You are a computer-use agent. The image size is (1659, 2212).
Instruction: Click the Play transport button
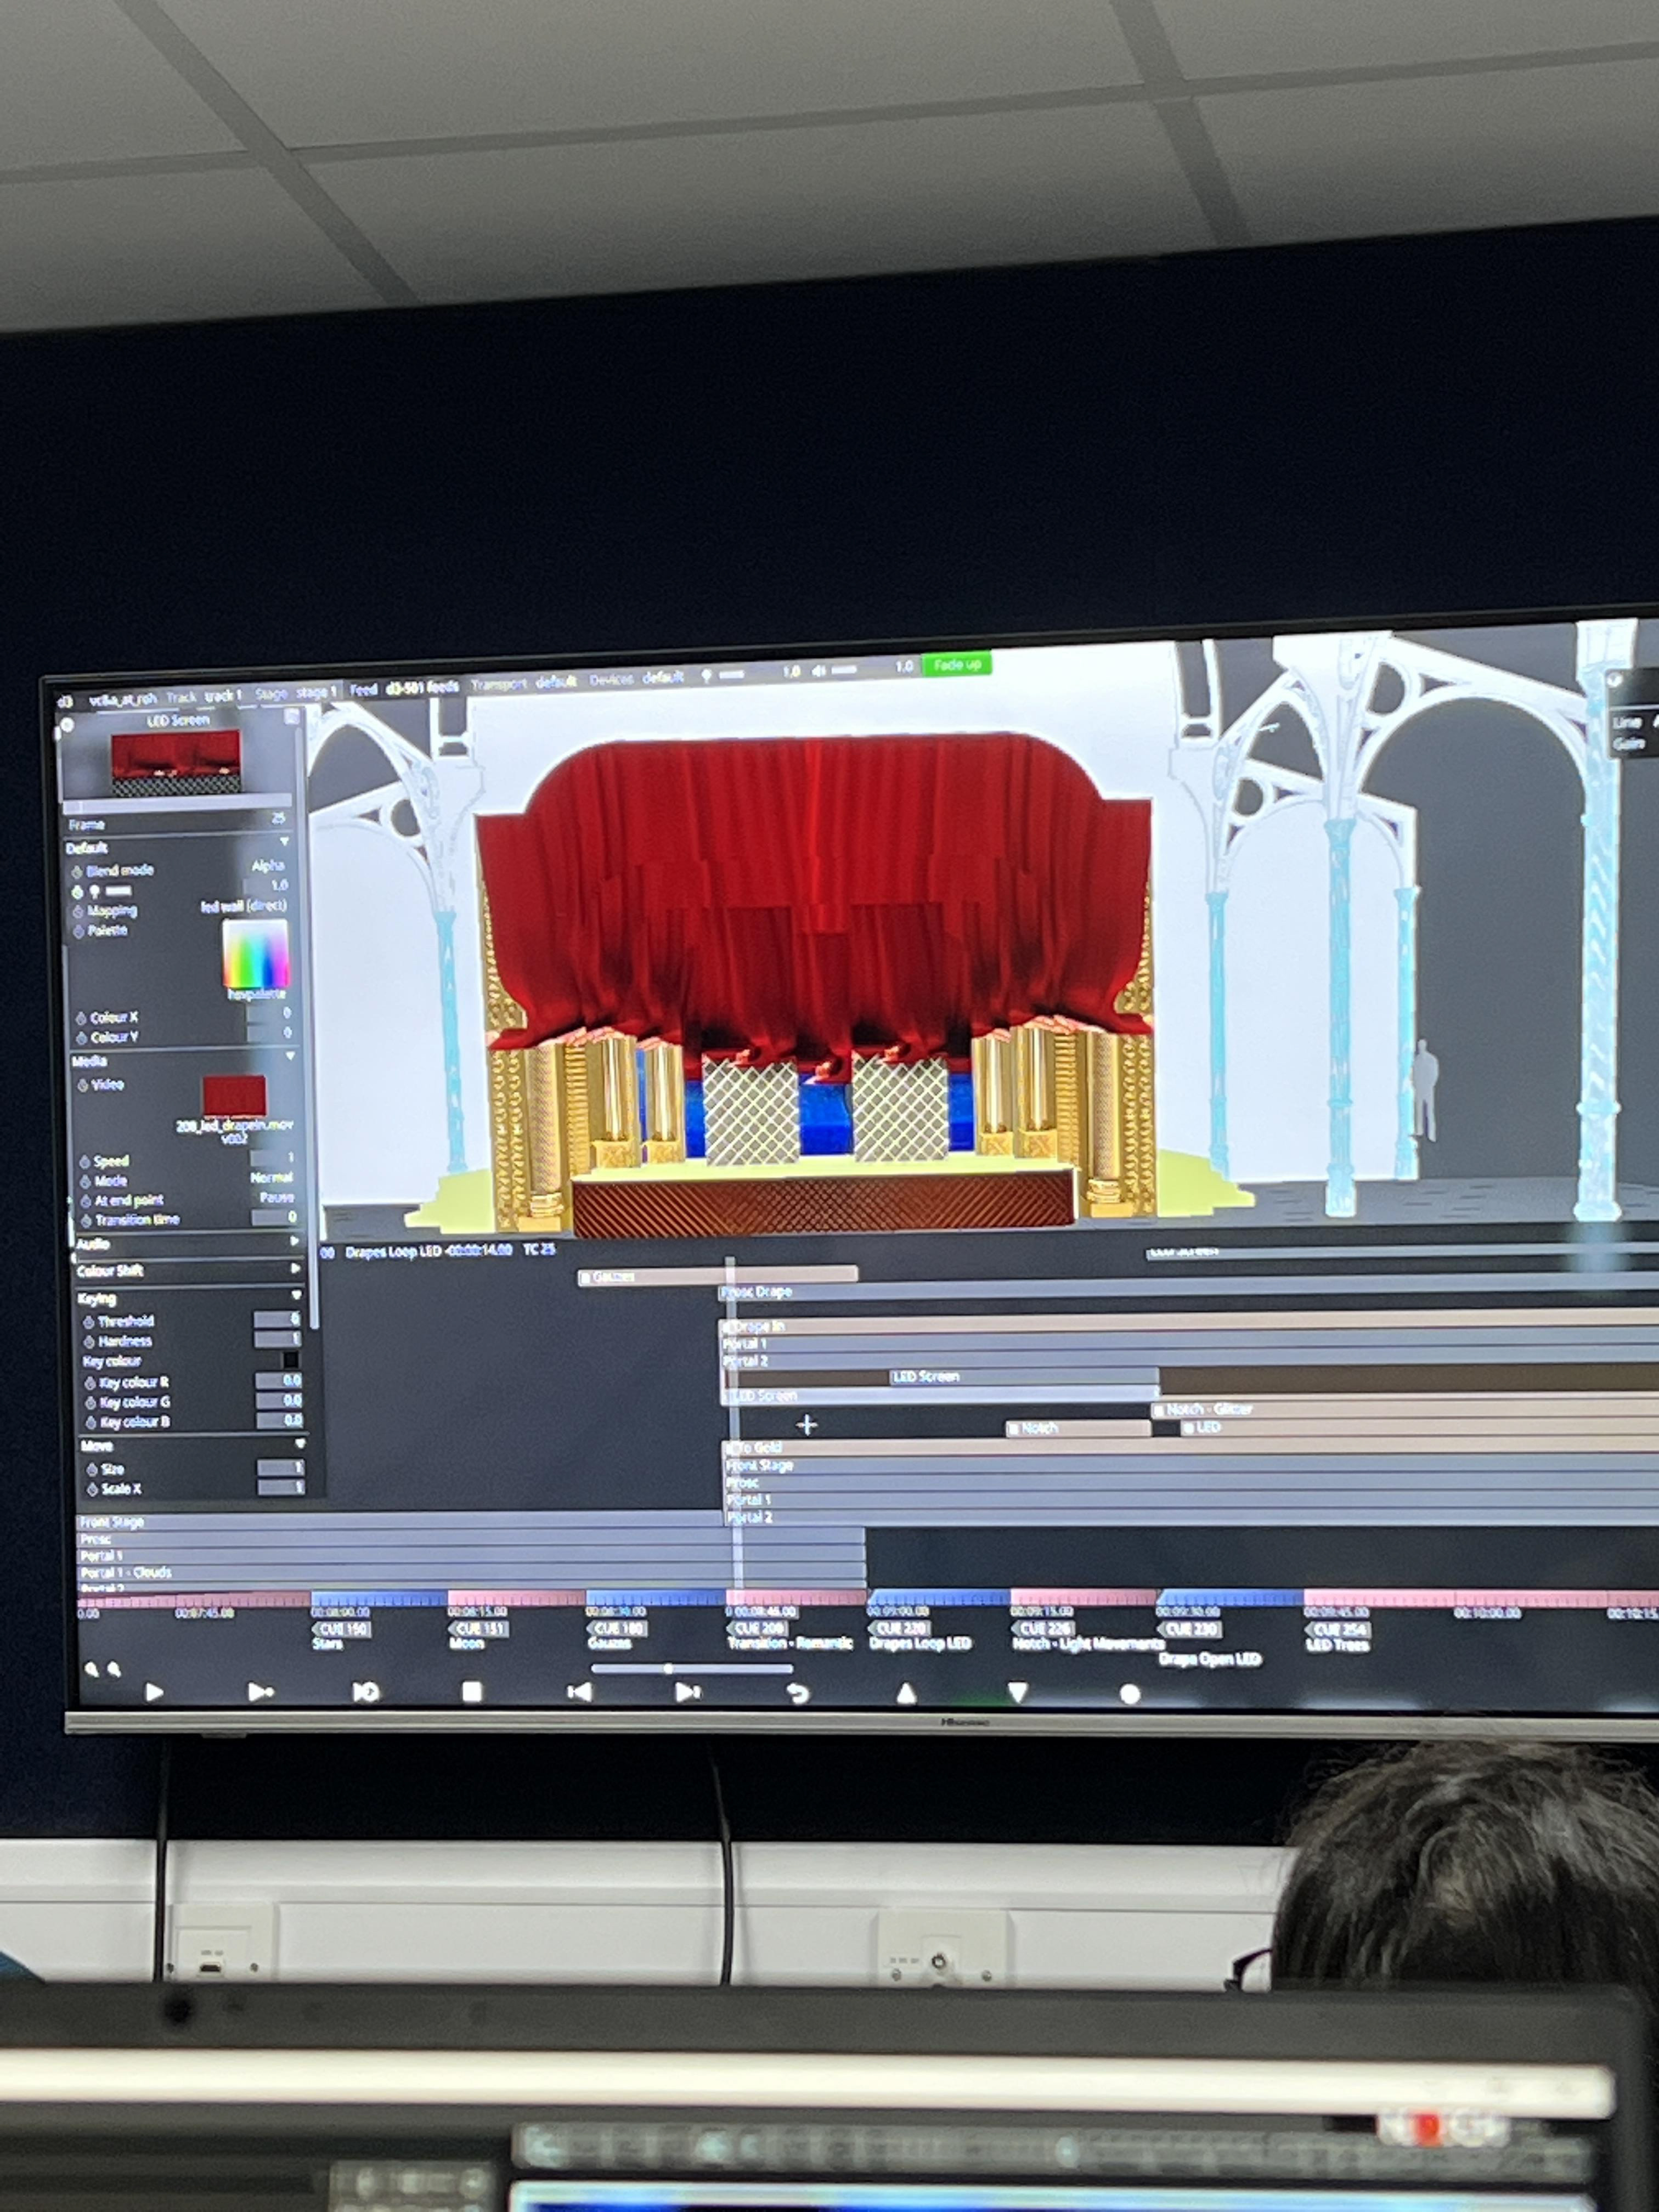pyautogui.click(x=154, y=1692)
